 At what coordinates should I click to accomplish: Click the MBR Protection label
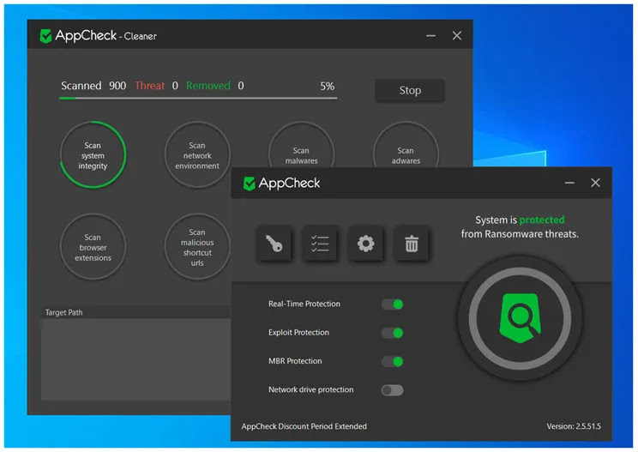point(295,361)
